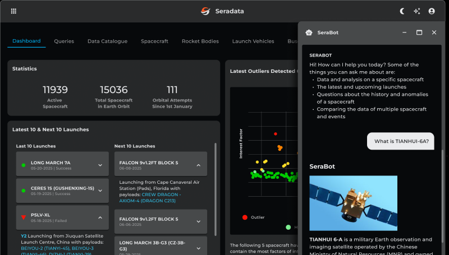Click the 11939 Active Spacecraft statistic
Screen dimensions: 449x255
(55, 98)
